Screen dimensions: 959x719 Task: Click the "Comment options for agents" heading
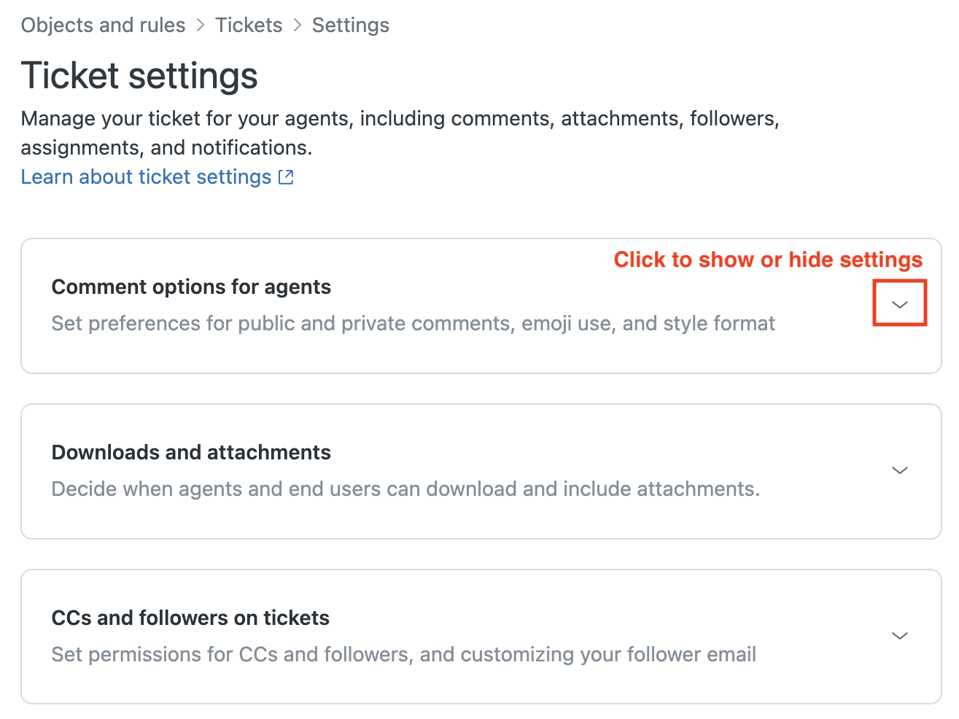(191, 287)
